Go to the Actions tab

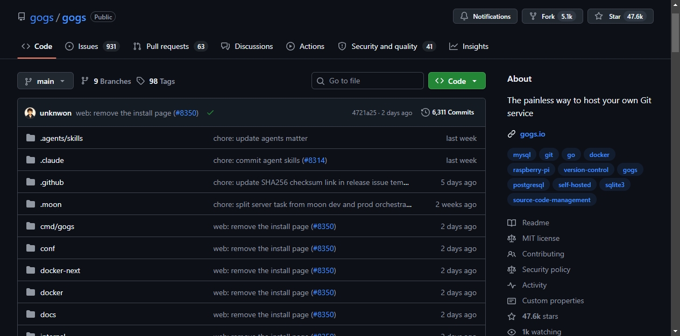click(306, 46)
